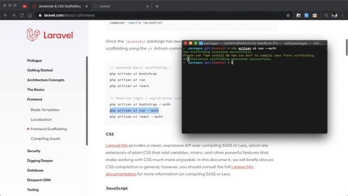This screenshot has width=348, height=196.
Task: Expand the Eloquent ORM section
Action: [x=39, y=180]
